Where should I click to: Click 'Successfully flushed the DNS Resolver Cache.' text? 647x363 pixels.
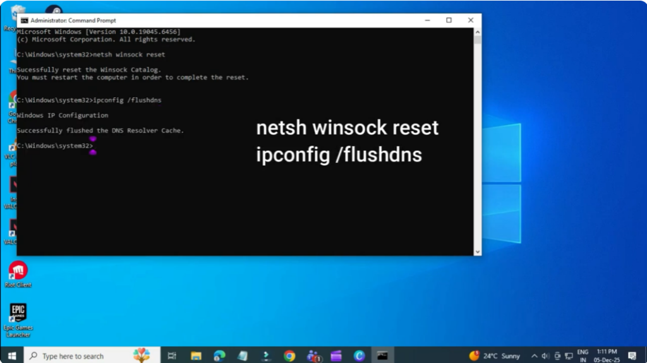click(100, 131)
